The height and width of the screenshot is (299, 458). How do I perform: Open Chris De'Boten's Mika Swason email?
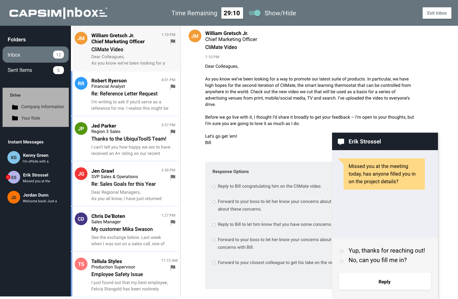tap(126, 229)
